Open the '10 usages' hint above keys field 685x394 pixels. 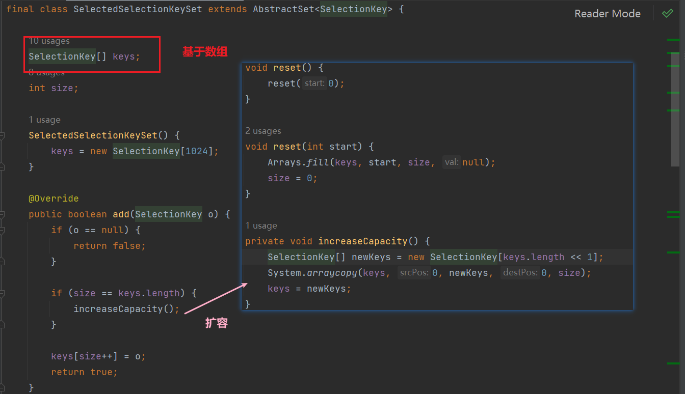[49, 41]
